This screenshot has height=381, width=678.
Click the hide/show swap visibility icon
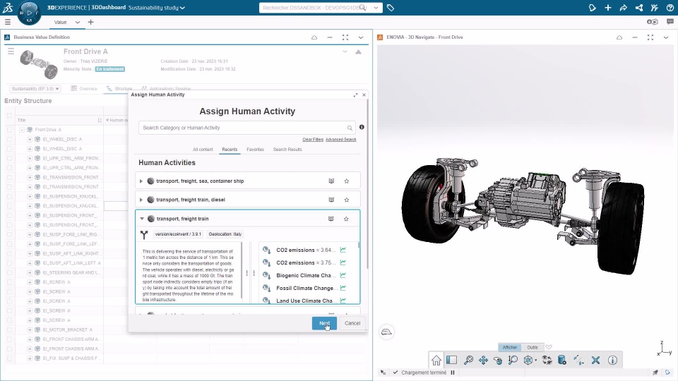coord(547,360)
